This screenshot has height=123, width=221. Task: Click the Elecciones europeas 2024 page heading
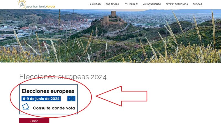click(63, 77)
